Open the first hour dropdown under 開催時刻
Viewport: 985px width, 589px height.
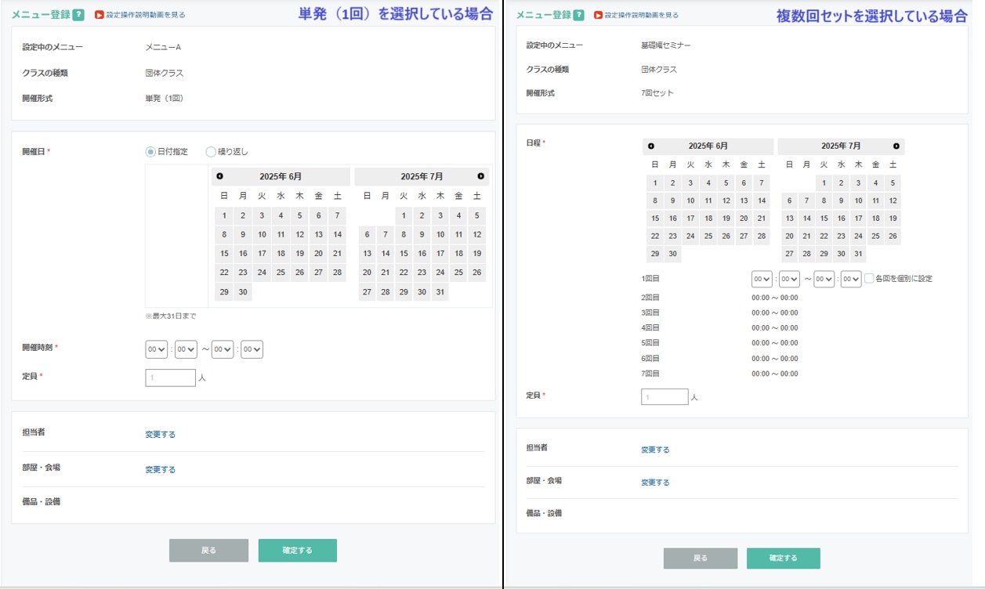[157, 350]
